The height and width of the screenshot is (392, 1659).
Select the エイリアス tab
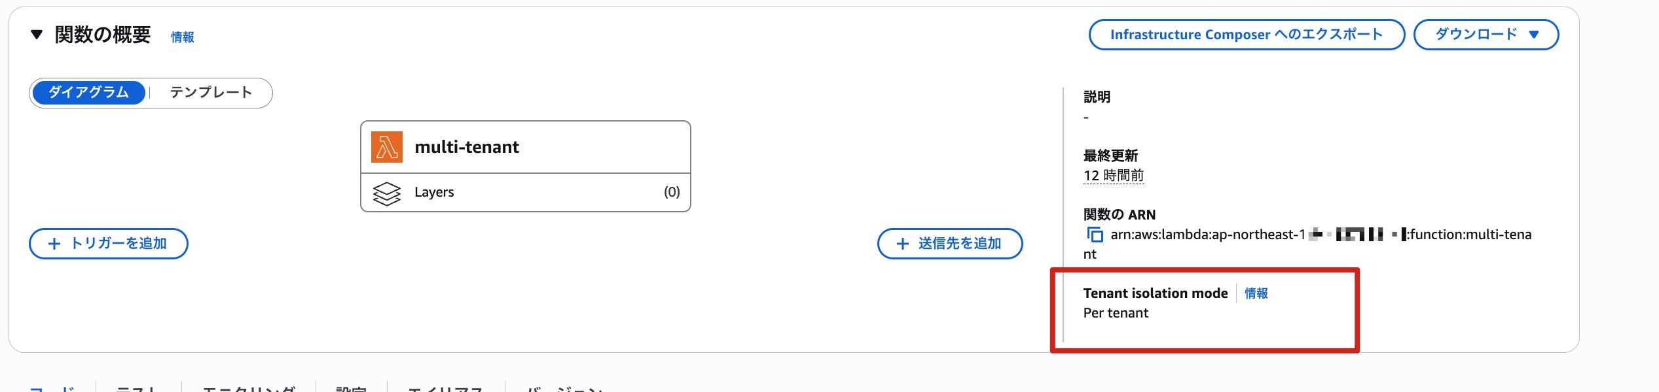coord(445,388)
